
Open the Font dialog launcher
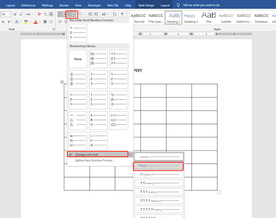click(53, 29)
